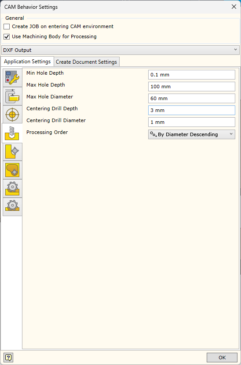Edit the Centering Drill Diameter field
Viewport: 241px width, 365px height.
[192, 122]
